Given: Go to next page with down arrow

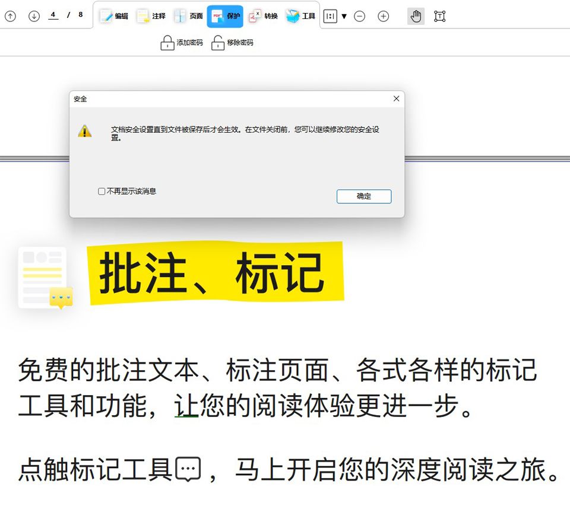Looking at the screenshot, I should (34, 16).
